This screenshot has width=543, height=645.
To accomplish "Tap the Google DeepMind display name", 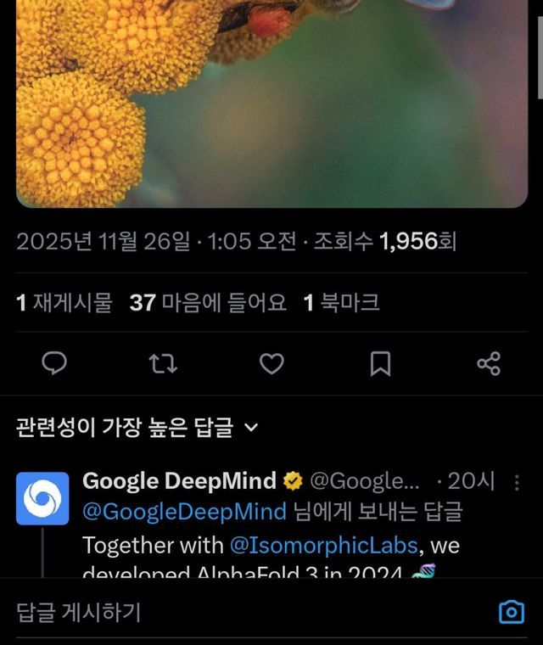I will pos(179,481).
